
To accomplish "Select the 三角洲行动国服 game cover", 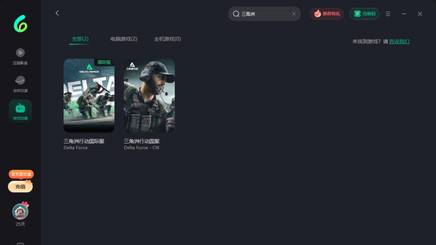I will (x=149, y=96).
